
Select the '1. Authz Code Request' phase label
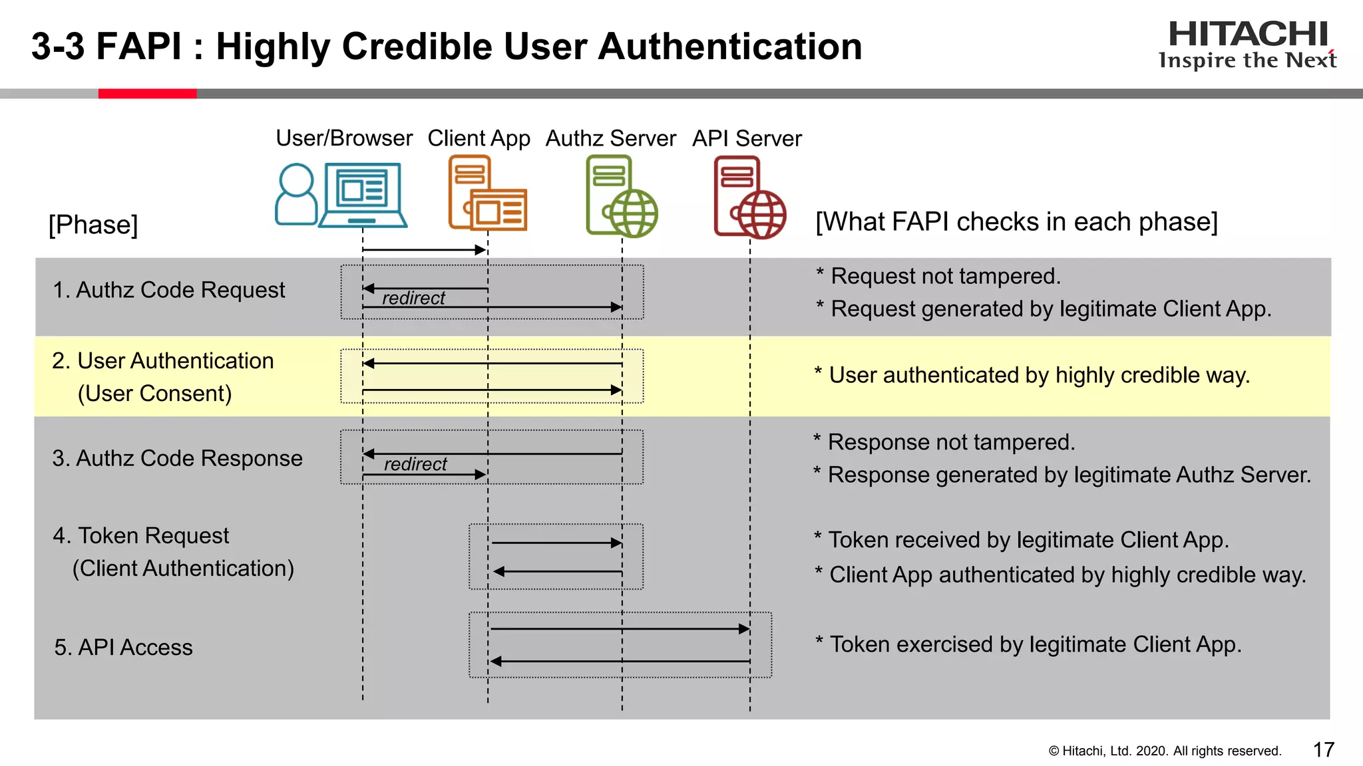(x=168, y=290)
